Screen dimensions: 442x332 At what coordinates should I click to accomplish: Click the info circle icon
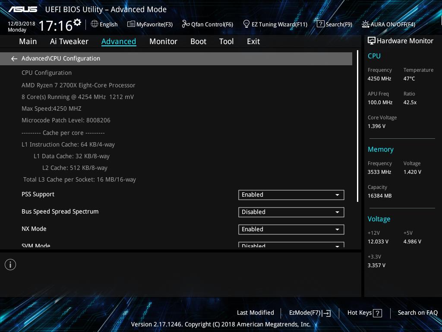tap(10, 265)
